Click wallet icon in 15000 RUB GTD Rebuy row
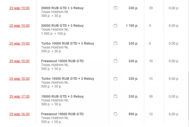Screen dimensions: 189x127 (x=116, y=96)
